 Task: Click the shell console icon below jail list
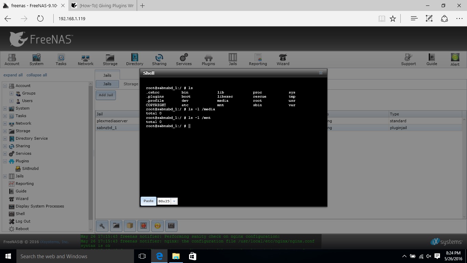[171, 226]
